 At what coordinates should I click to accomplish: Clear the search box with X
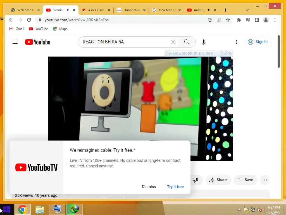point(173,42)
